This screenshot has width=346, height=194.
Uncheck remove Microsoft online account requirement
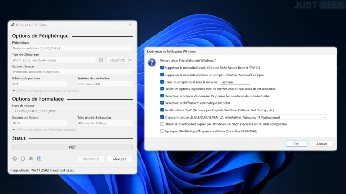162,75
